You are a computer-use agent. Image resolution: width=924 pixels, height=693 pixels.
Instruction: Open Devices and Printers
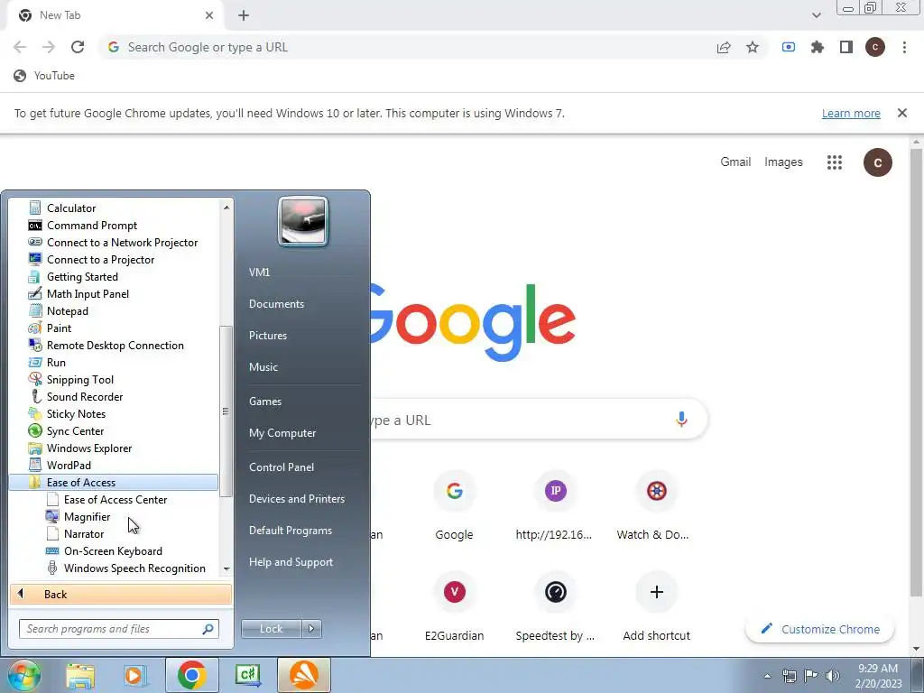[296, 498]
